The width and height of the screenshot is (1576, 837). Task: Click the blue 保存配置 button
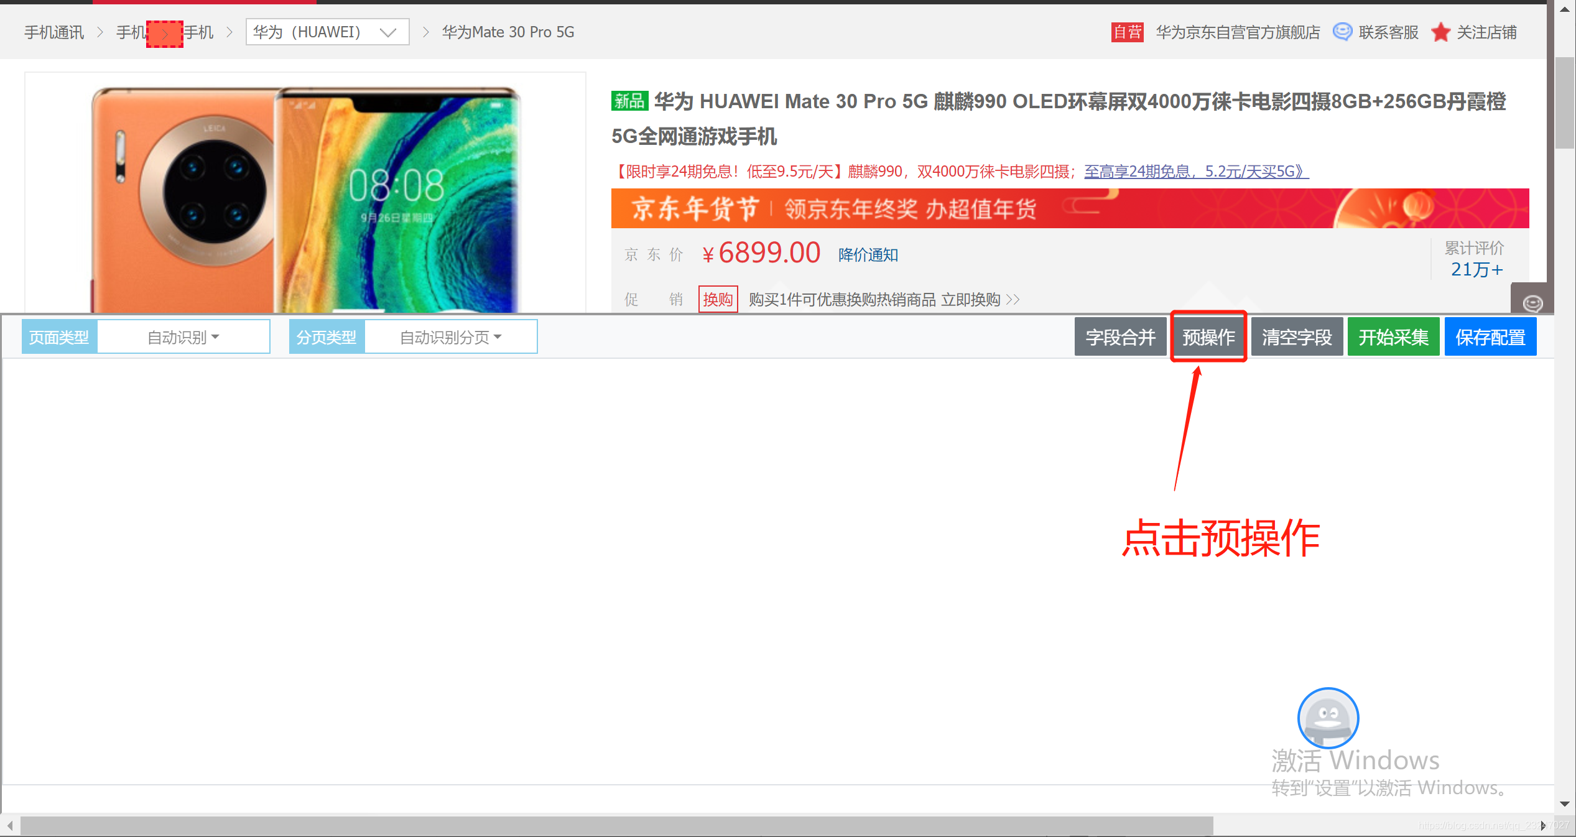[x=1490, y=337]
